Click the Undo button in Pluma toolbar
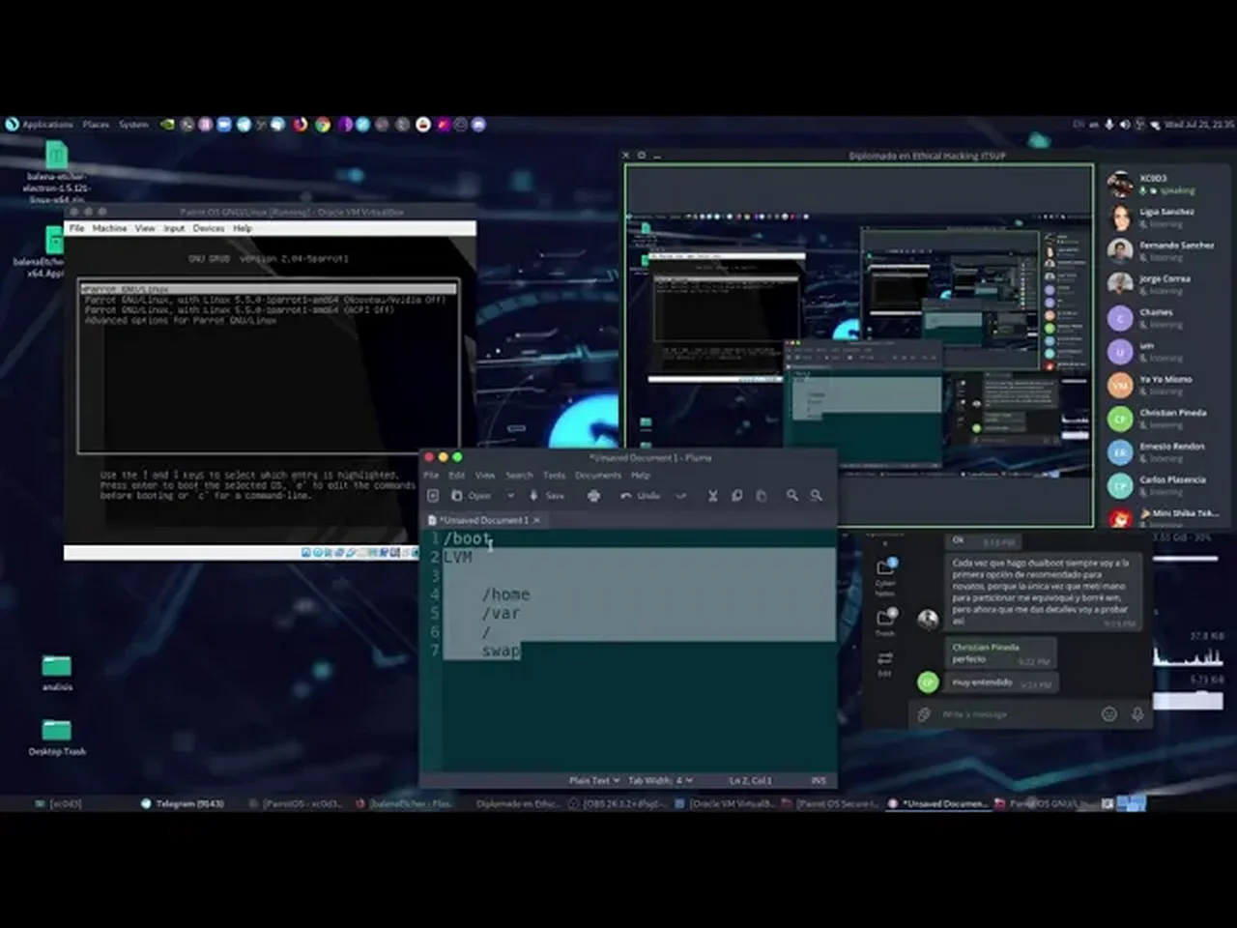The image size is (1237, 928). [640, 496]
